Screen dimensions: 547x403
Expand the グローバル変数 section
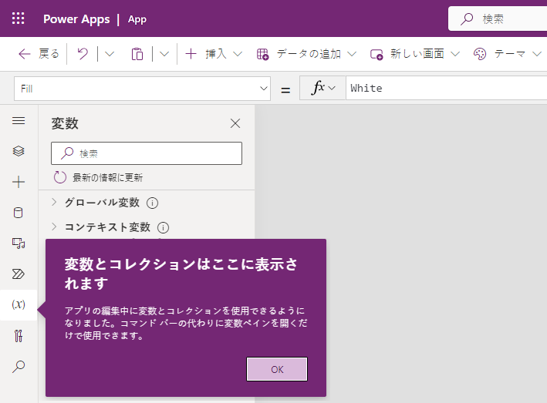coord(54,202)
